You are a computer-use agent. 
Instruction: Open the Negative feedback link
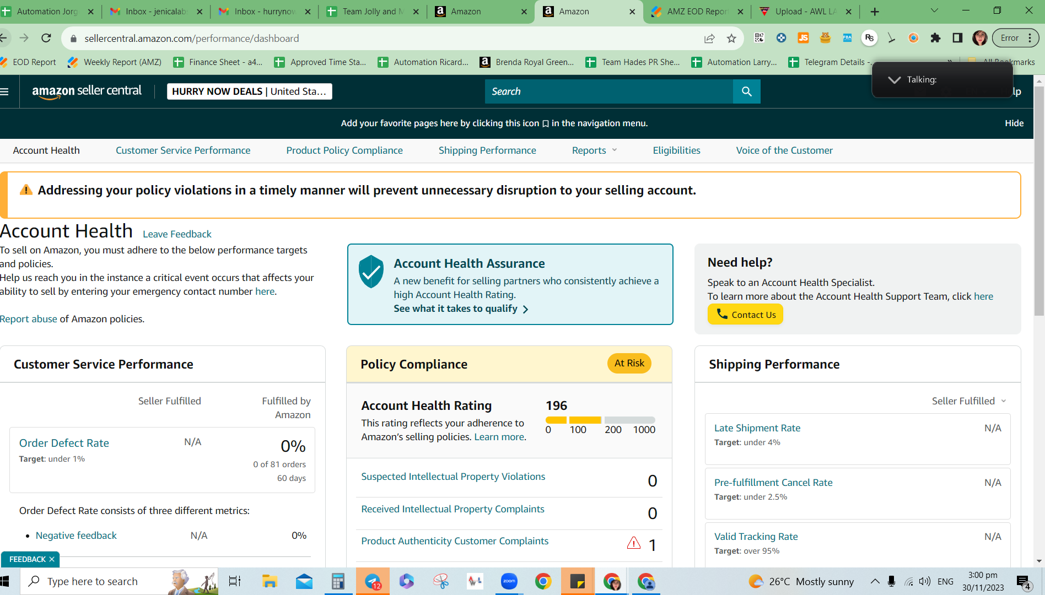[x=76, y=535]
